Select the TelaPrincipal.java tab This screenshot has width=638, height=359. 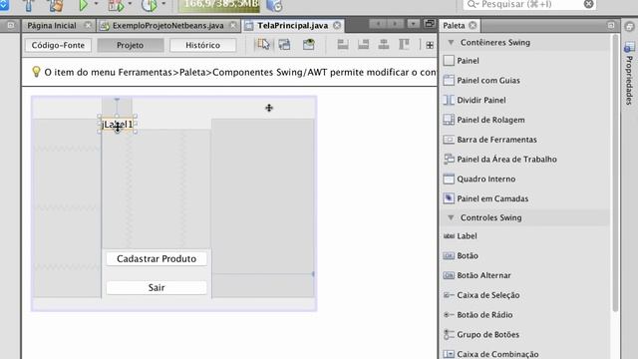pyautogui.click(x=292, y=26)
